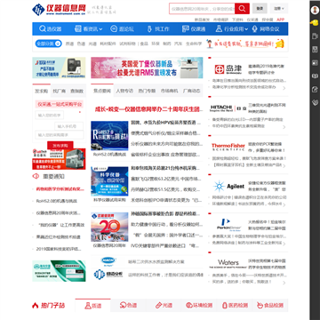Open the 找工作 nav item
320x320 pixels.
[x=158, y=28]
